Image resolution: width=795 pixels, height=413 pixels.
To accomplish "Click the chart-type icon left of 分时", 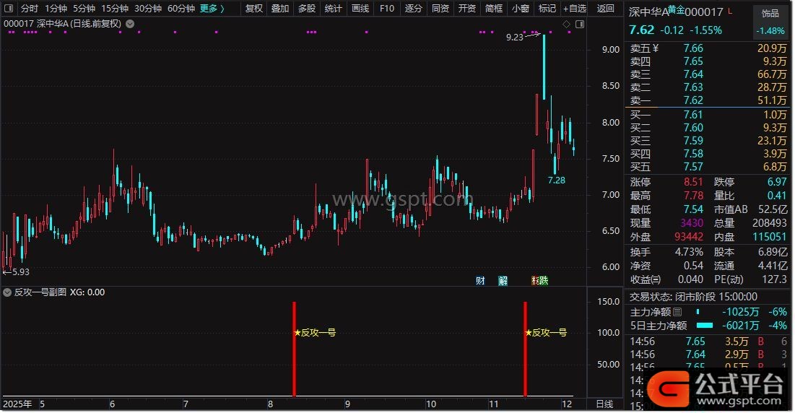I will click(9, 9).
